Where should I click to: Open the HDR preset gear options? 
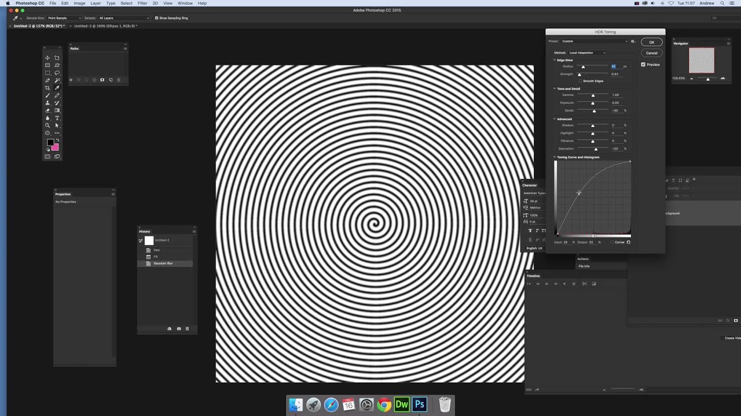coord(633,41)
